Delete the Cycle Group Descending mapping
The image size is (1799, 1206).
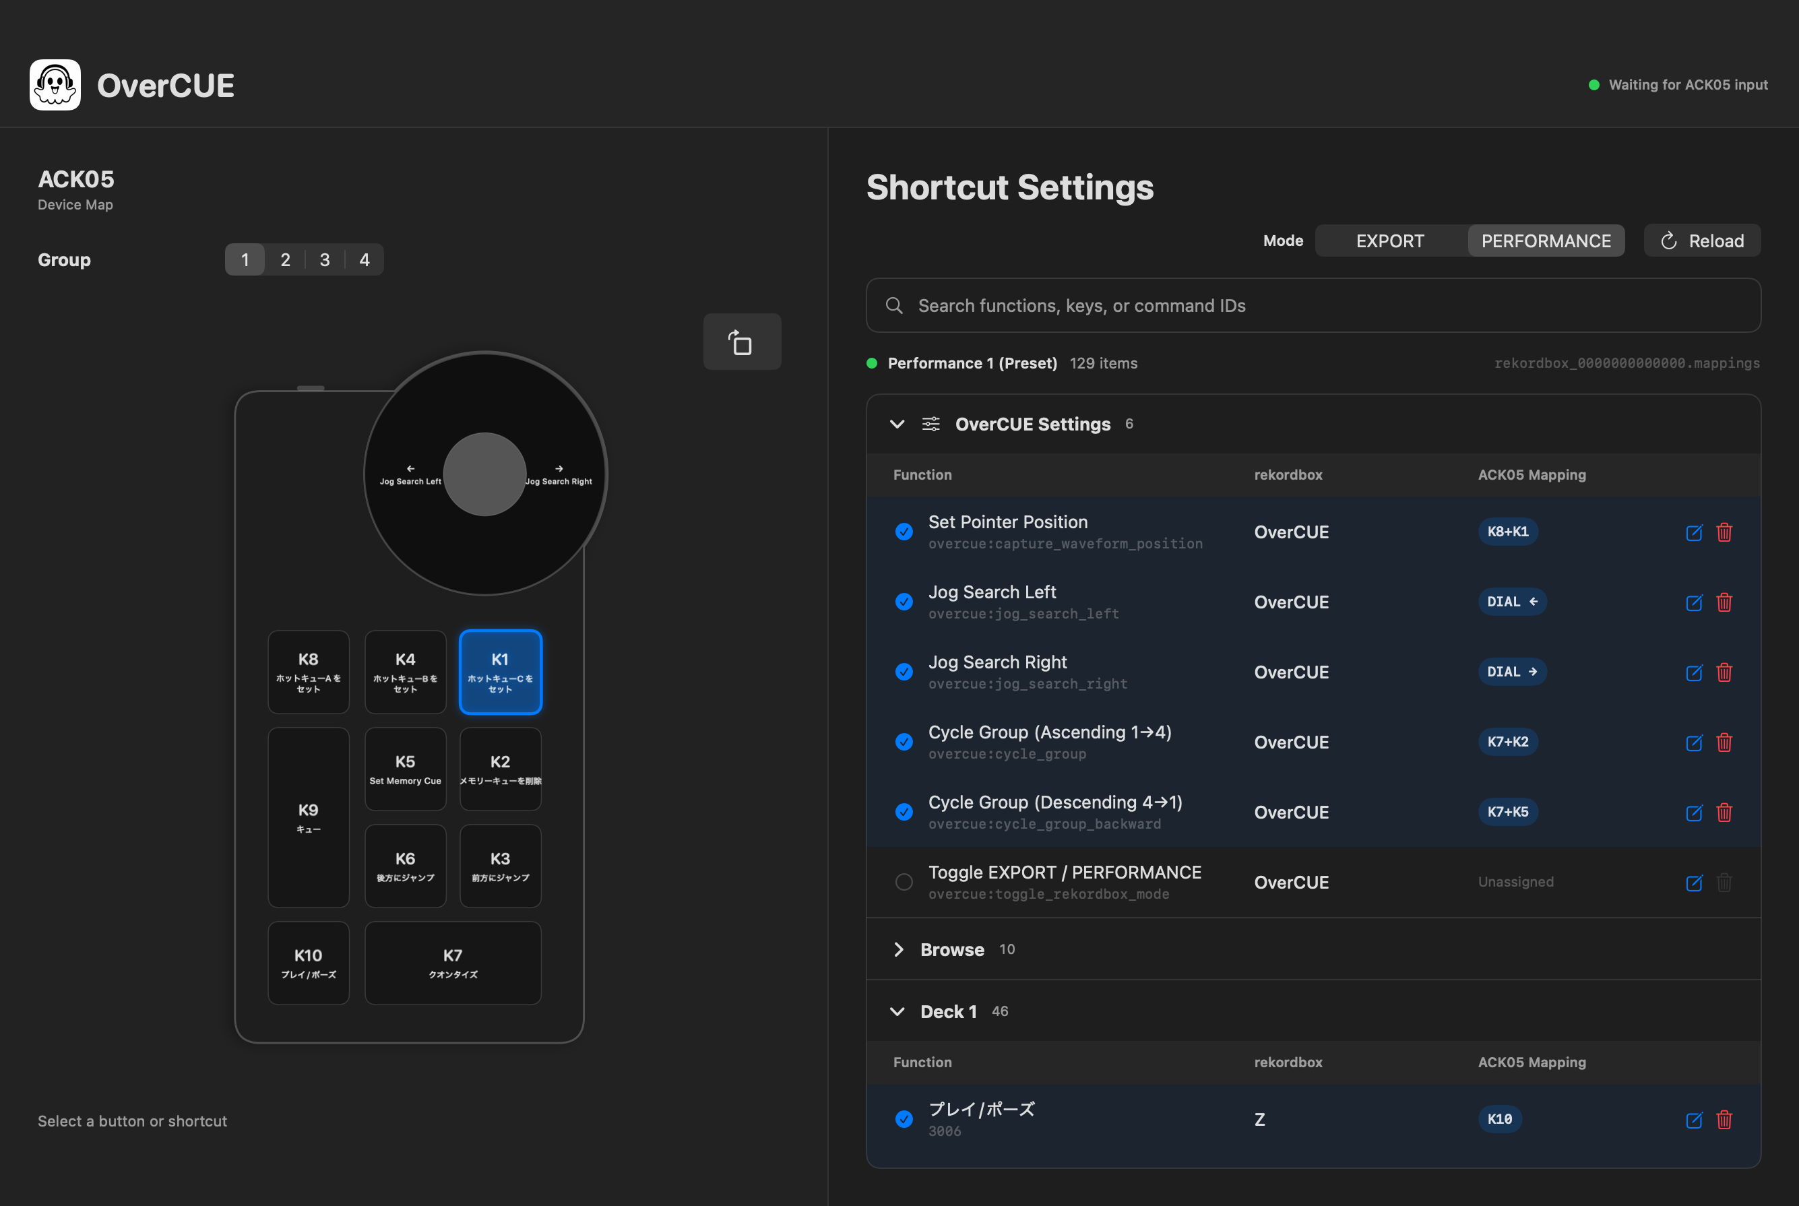click(x=1724, y=813)
